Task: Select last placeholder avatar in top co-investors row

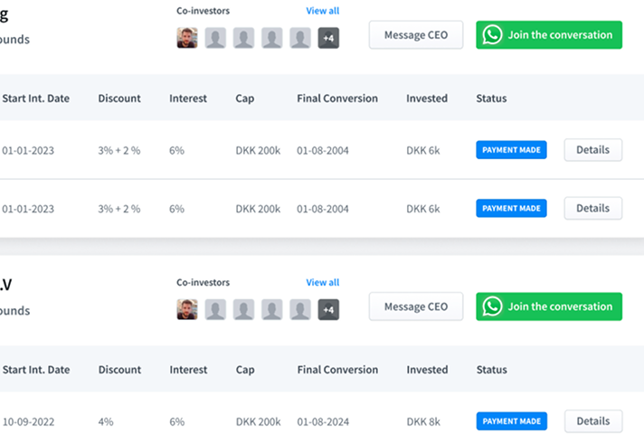Action: [x=300, y=38]
